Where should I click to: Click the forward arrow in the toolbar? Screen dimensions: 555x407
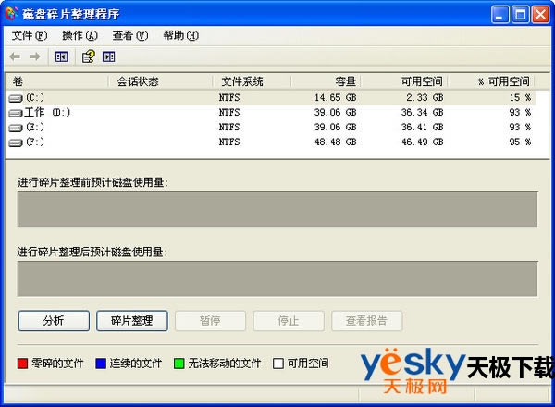click(35, 56)
